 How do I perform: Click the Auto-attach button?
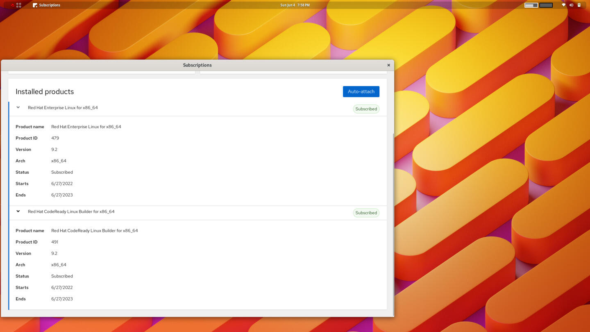(x=361, y=91)
